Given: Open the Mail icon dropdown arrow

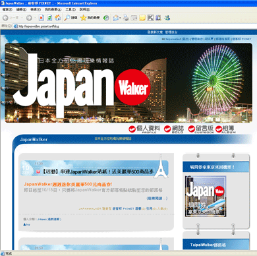Looking at the screenshot, I should pos(120,18).
